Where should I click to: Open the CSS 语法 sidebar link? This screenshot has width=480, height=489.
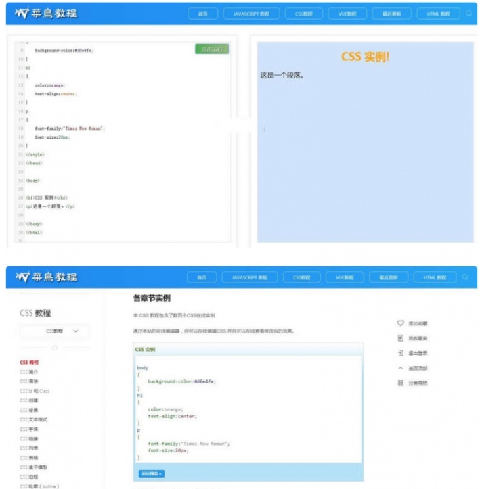click(29, 381)
